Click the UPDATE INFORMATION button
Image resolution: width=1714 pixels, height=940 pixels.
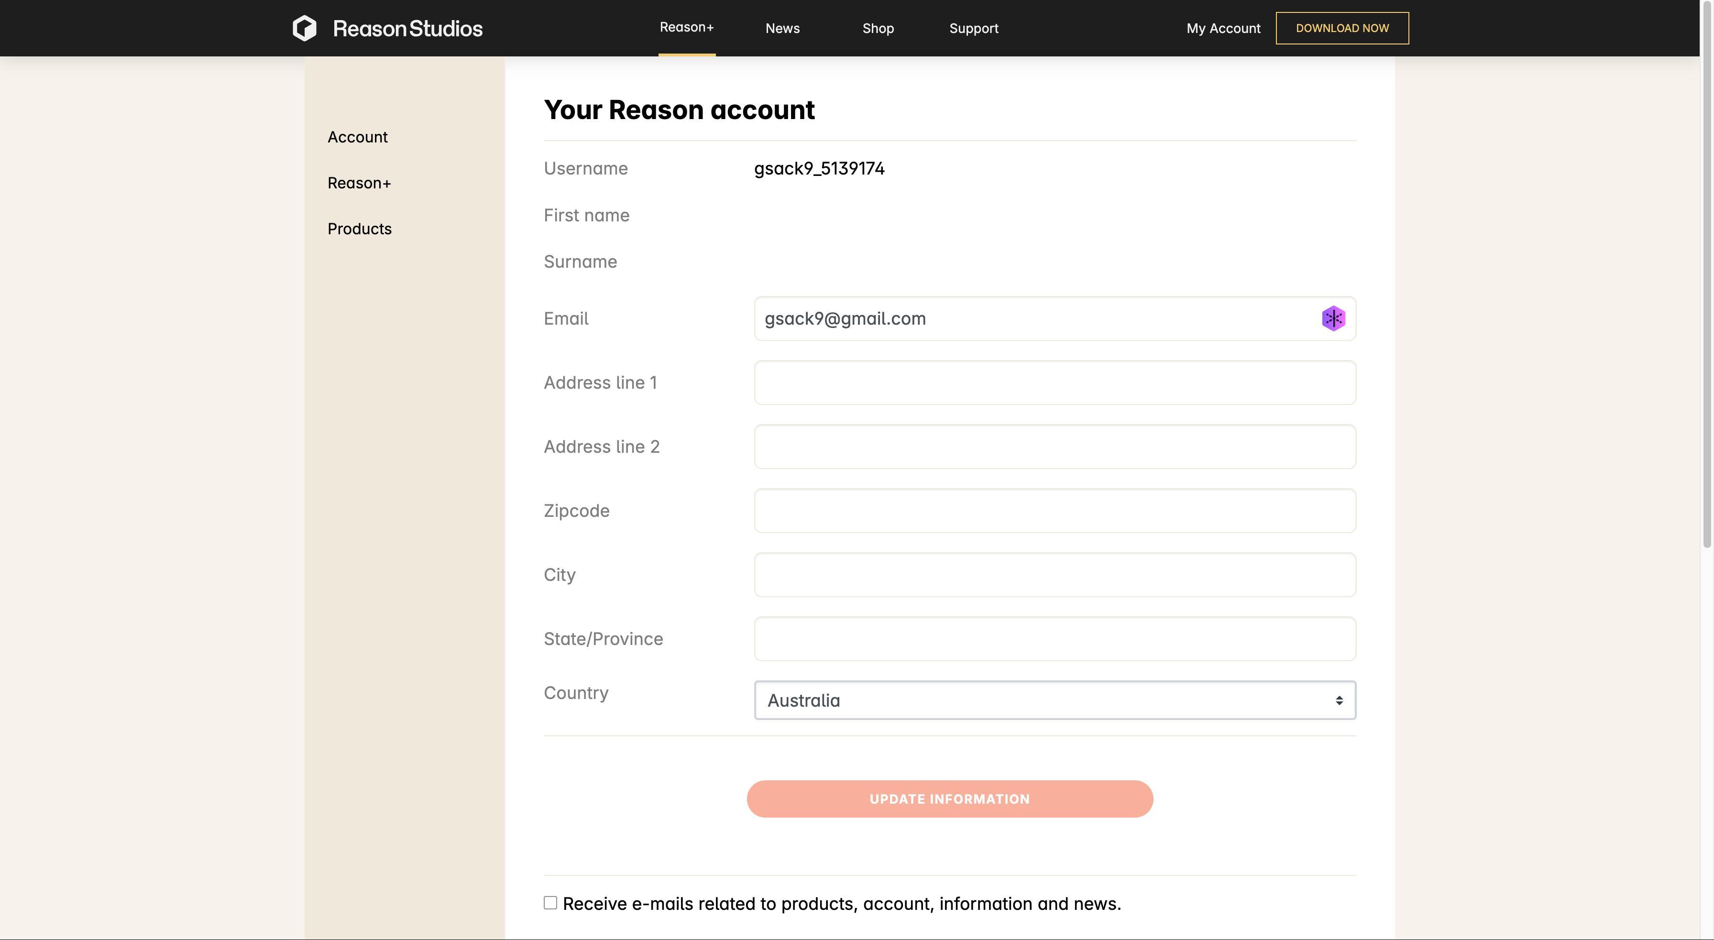pos(949,798)
